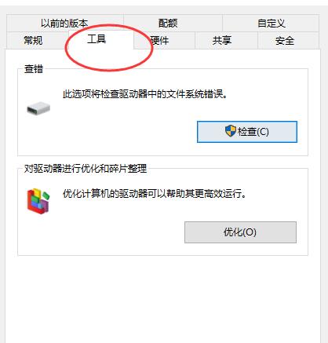The width and height of the screenshot is (328, 343).
Task: Click the 对驱动器进行优化和碎片整理 group heading
Action: click(86, 169)
